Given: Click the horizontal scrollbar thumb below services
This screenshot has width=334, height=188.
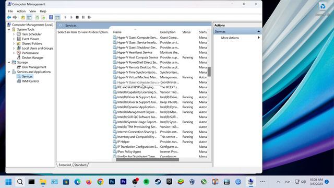Looking at the screenshot, I should tap(147, 159).
